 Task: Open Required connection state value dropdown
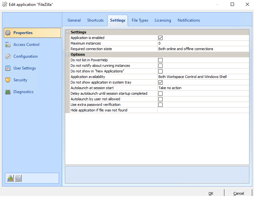click(203, 49)
